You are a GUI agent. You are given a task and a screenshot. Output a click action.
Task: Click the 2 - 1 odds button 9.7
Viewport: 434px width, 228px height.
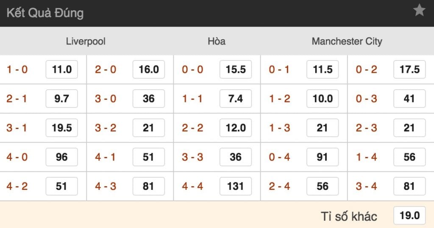[62, 99]
